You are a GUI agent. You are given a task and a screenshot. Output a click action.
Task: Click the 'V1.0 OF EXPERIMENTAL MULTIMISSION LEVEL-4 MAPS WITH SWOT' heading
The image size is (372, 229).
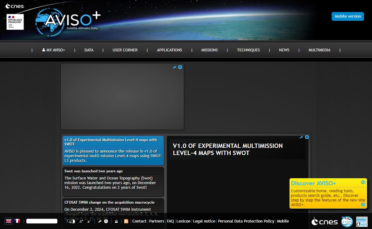pos(228,149)
